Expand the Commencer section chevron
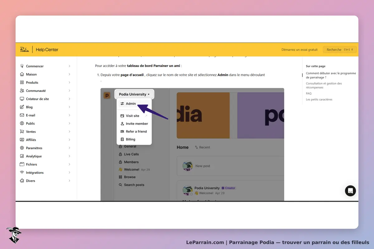This screenshot has height=249, width=374. 70,66
